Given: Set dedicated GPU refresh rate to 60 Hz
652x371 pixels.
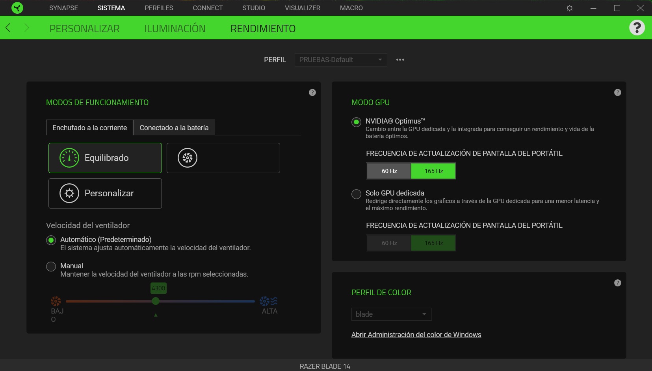Looking at the screenshot, I should [x=389, y=243].
